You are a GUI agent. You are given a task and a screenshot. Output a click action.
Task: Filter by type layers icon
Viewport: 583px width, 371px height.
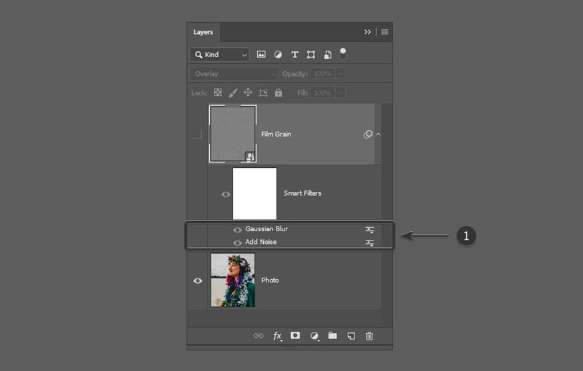coord(294,55)
